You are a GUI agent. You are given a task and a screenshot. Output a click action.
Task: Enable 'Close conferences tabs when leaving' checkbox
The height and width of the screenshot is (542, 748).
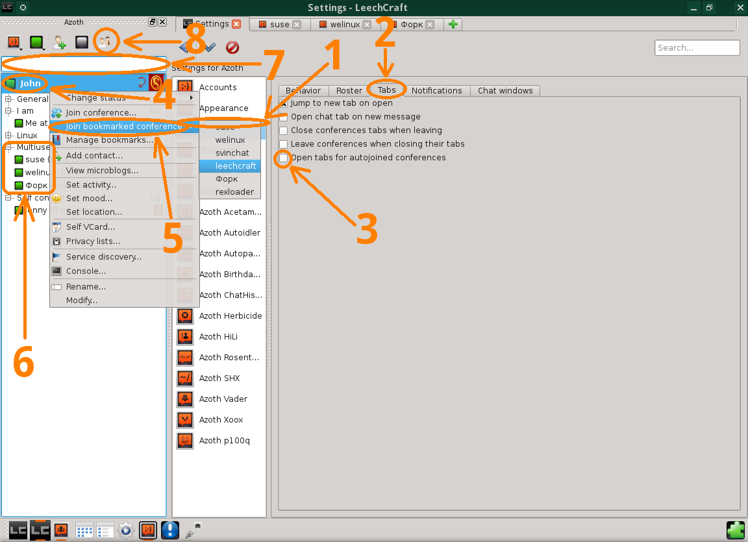[x=283, y=130]
